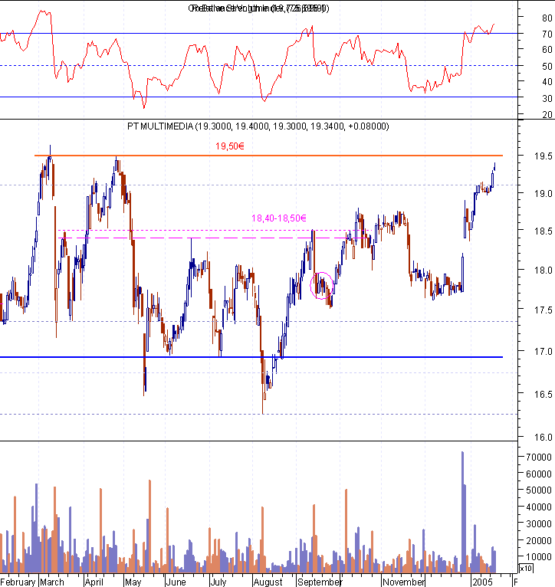Click the June label on the date axis

pos(176,582)
